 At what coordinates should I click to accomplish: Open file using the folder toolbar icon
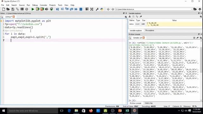pos(8,9)
